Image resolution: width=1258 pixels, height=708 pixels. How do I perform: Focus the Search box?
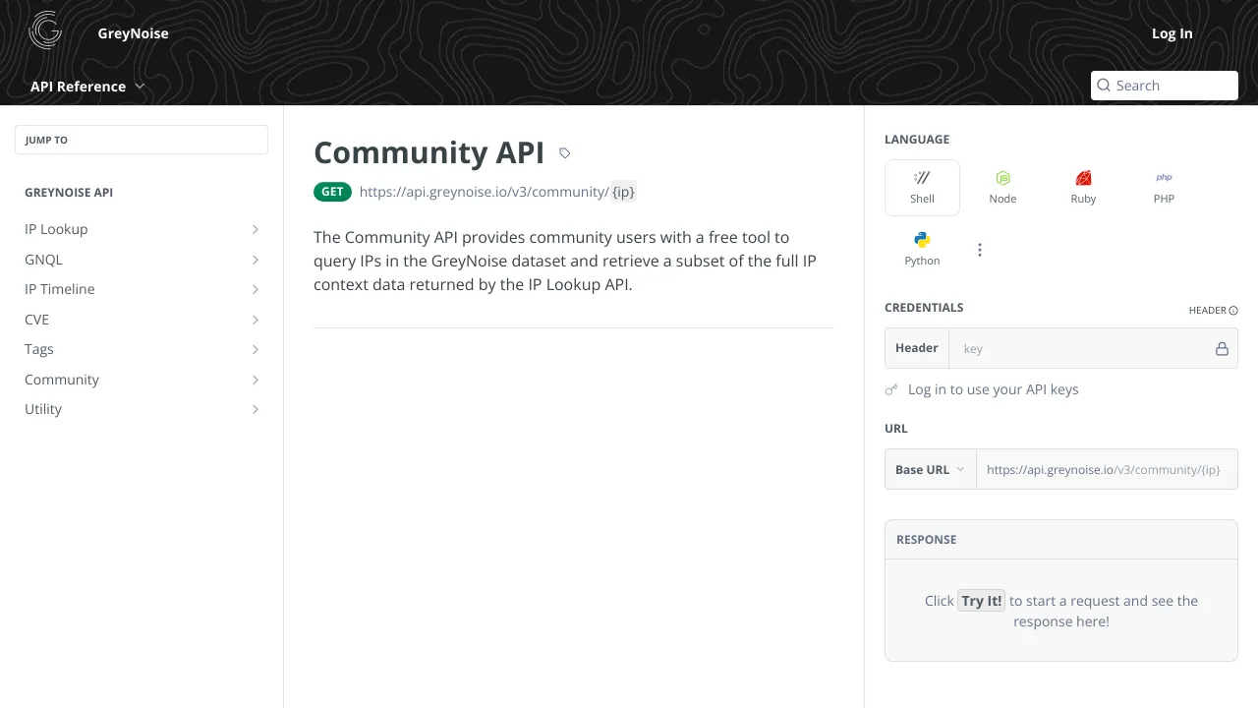pyautogui.click(x=1165, y=86)
